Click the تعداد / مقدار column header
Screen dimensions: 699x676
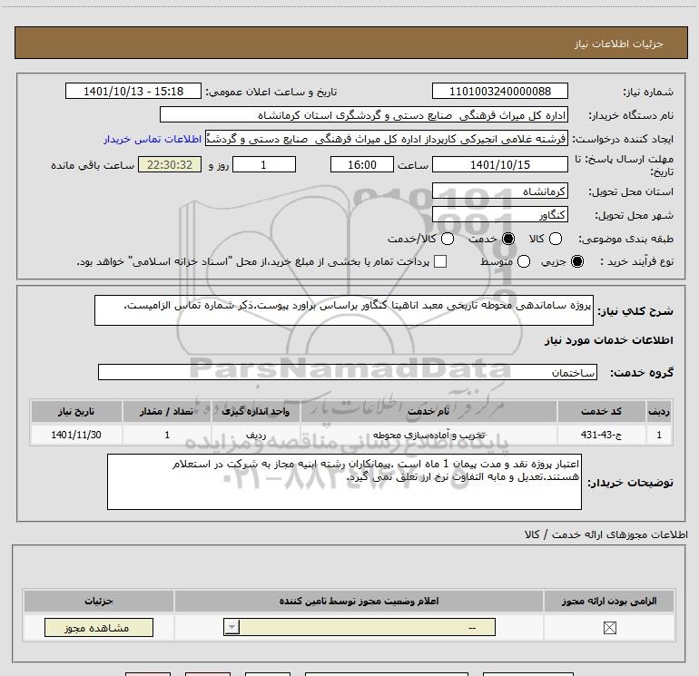pos(166,411)
